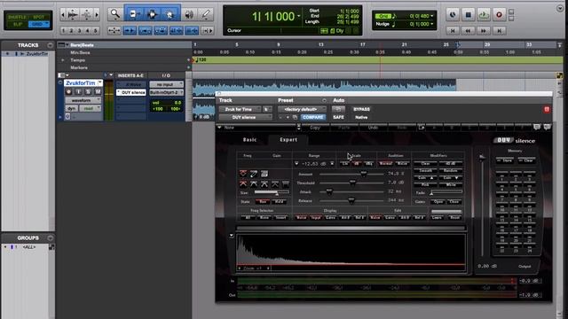
Task: Open the Zvuk for Time track selector in plugin
Action: click(x=240, y=109)
